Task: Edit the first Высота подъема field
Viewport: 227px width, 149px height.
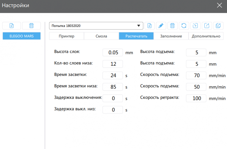Action: 196,52
